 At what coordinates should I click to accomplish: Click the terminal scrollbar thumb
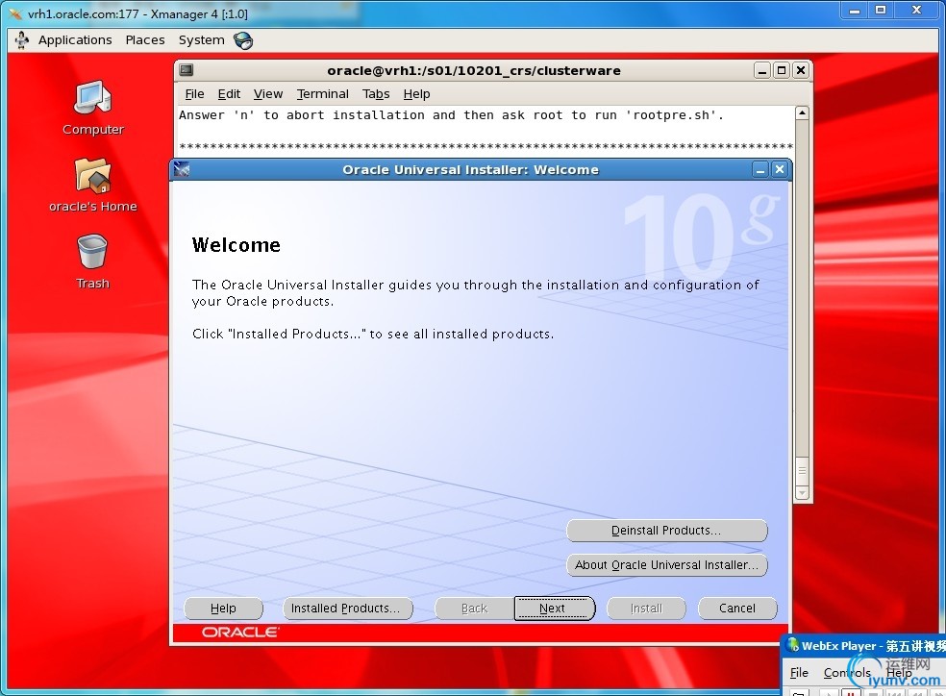[x=802, y=472]
